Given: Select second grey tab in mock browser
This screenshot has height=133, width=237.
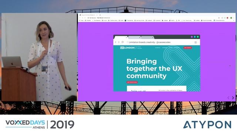Looking at the screenshot, I should click(x=134, y=37).
